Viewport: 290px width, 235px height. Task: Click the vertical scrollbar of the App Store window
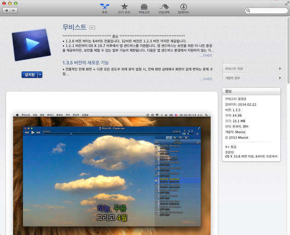[x=288, y=50]
